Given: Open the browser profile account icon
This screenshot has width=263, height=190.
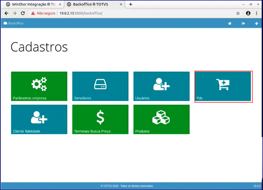Looking at the screenshot, I should click(248, 13).
